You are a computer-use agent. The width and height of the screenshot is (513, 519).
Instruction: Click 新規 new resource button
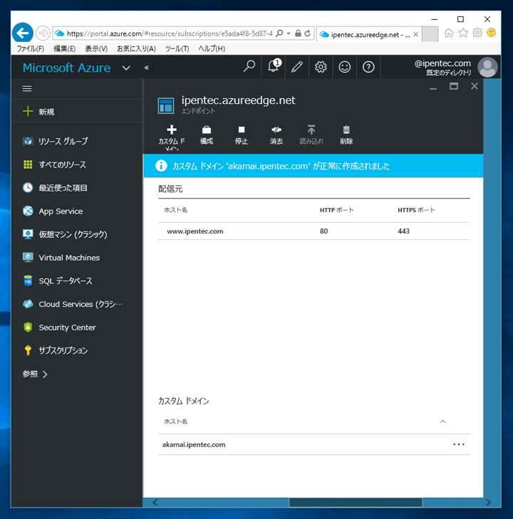pyautogui.click(x=77, y=112)
